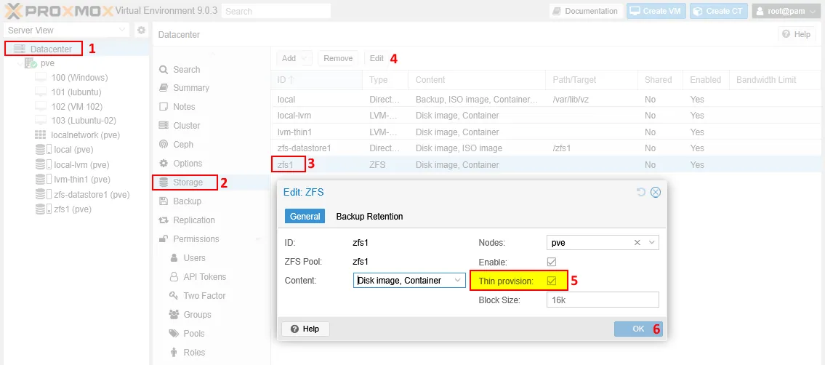Sort by the Type column header
Screen dimensions: 825x365
click(x=385, y=80)
